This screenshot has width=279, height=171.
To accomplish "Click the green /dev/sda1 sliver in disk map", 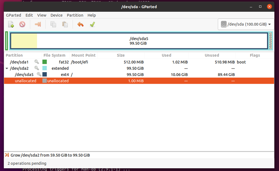I will click(7, 41).
